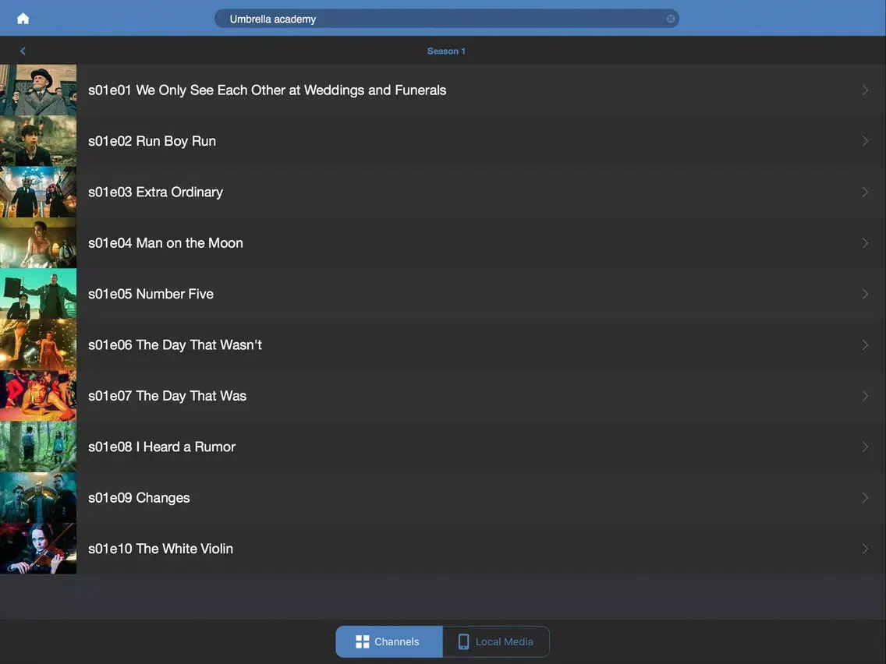Open episode s01e05 Number Five
This screenshot has height=664, width=886.
pyautogui.click(x=443, y=294)
